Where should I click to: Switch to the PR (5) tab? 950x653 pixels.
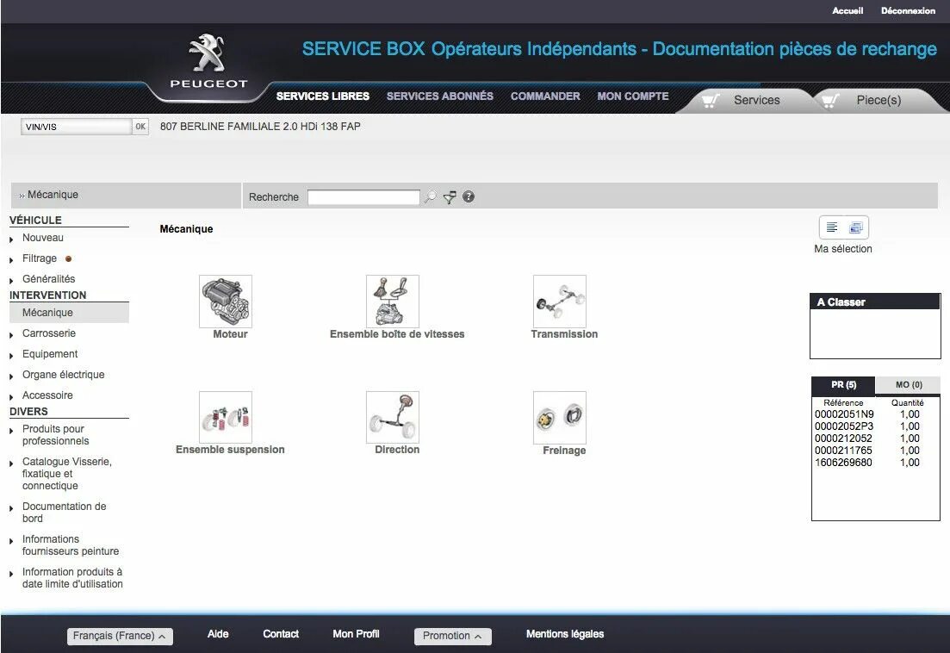tap(843, 385)
